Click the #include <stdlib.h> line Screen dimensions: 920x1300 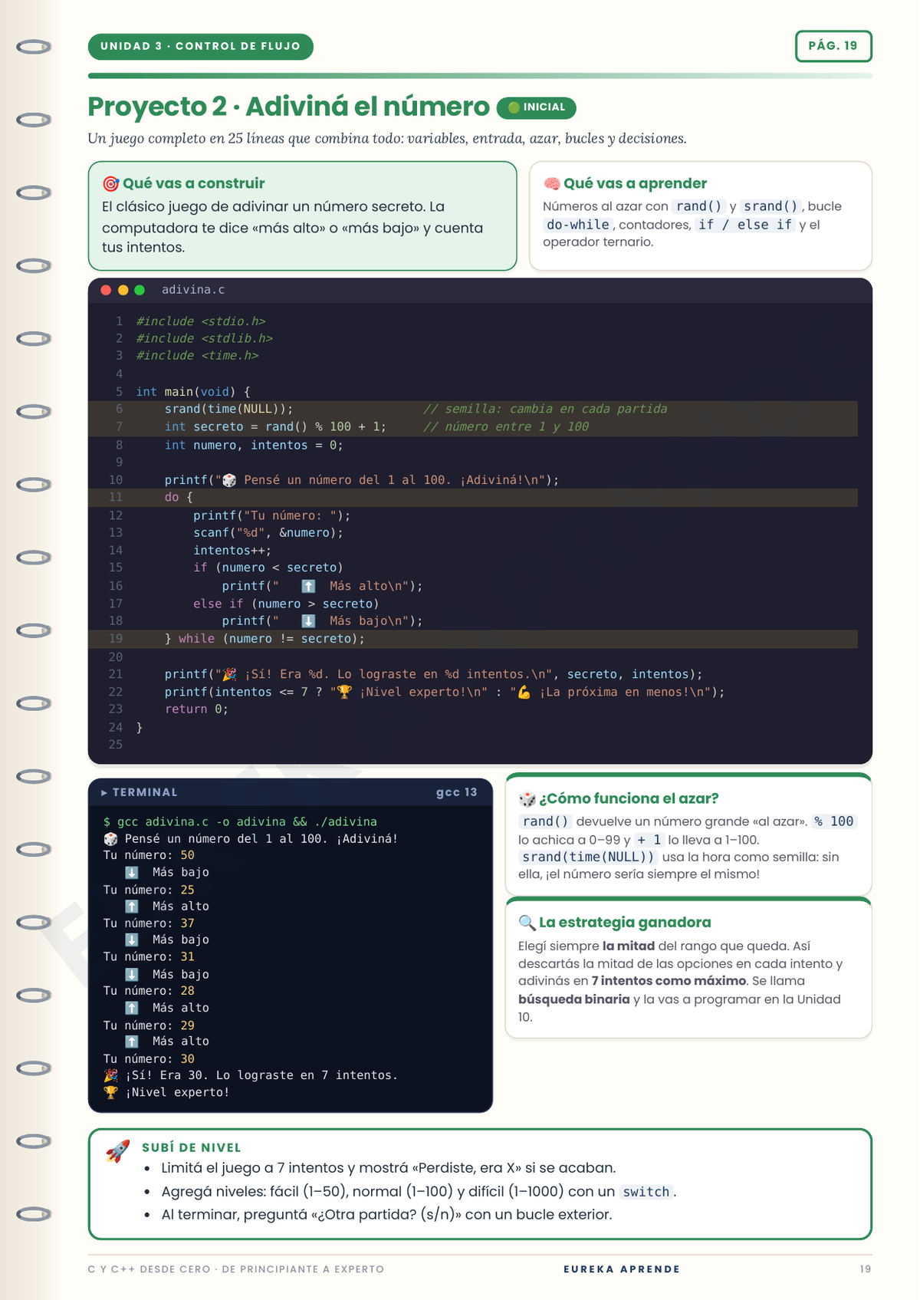coord(204,339)
